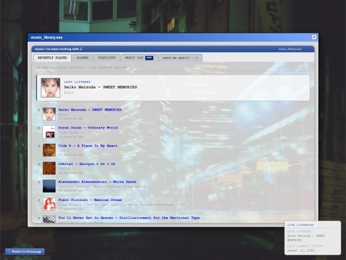The height and width of the screenshot is (260, 346).
Task: Click the Piero Piccioni red album thumbnail
Action: (49, 204)
